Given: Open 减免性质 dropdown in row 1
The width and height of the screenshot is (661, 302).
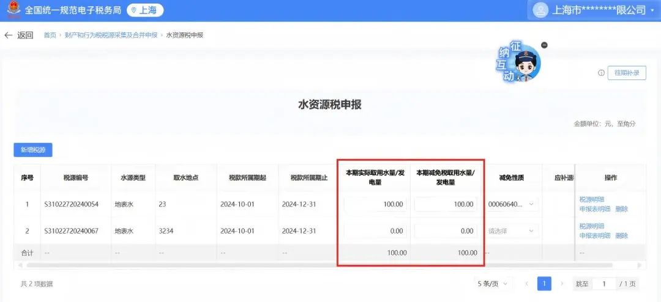Looking at the screenshot, I should [x=512, y=204].
